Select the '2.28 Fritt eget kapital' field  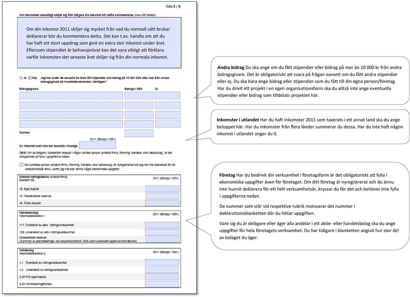point(162,277)
